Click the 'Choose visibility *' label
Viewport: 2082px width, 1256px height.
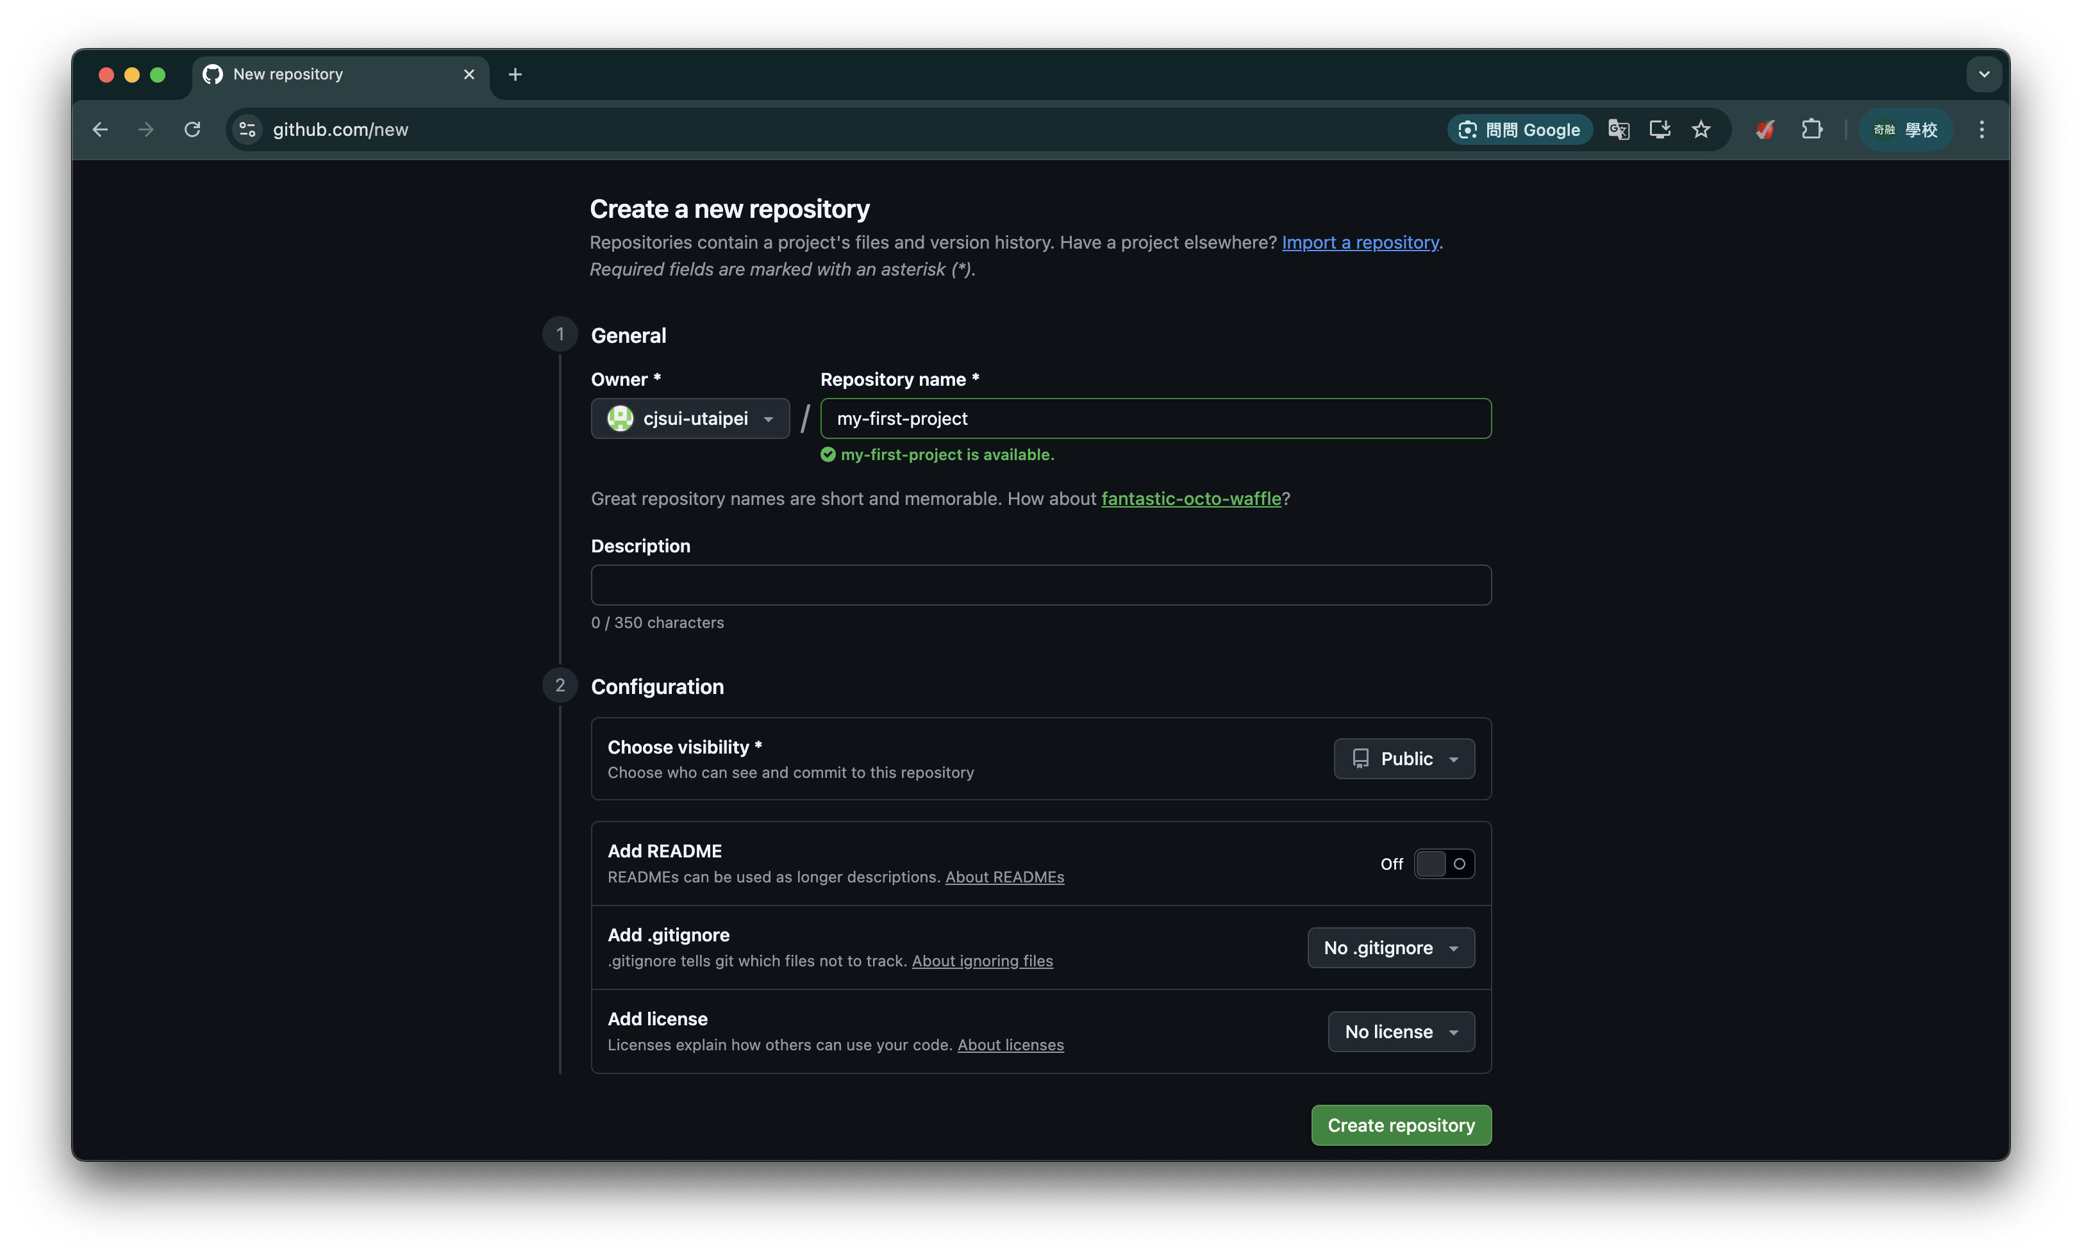683,747
